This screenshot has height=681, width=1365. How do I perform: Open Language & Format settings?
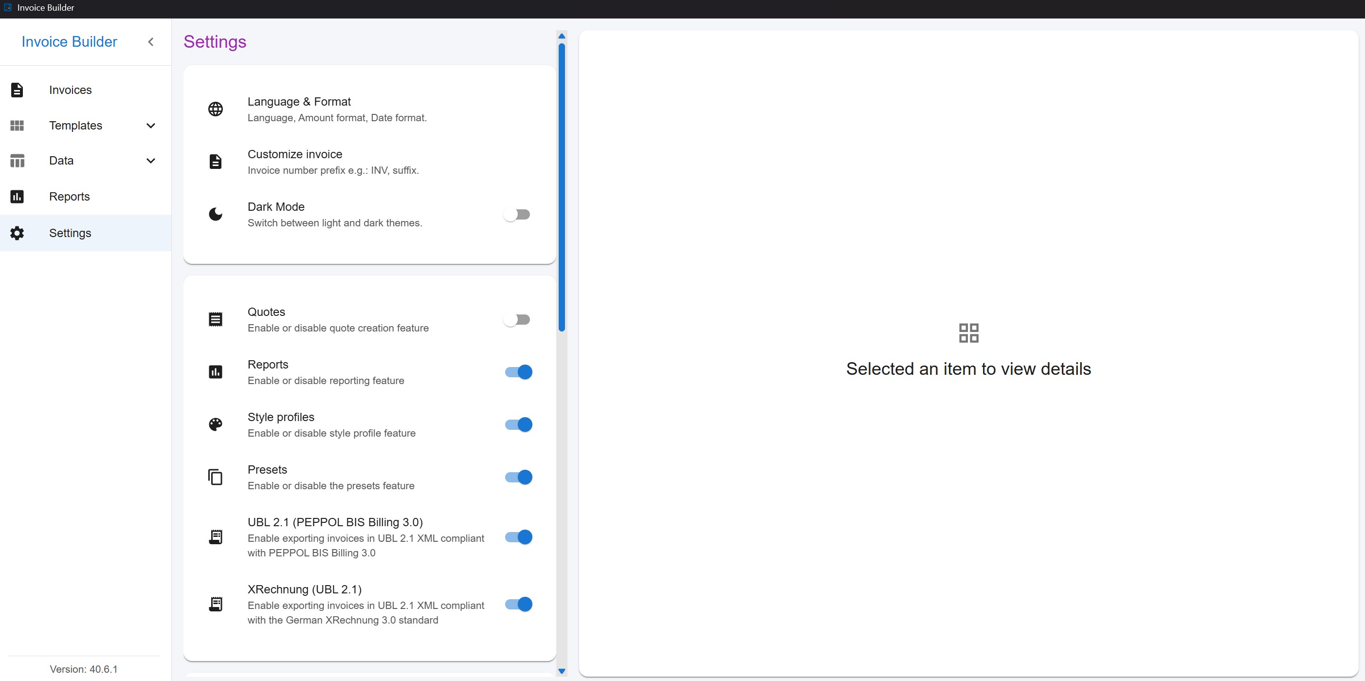coord(369,109)
